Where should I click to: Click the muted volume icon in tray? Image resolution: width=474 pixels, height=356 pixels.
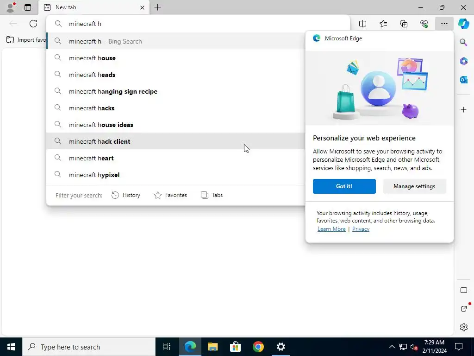414,347
